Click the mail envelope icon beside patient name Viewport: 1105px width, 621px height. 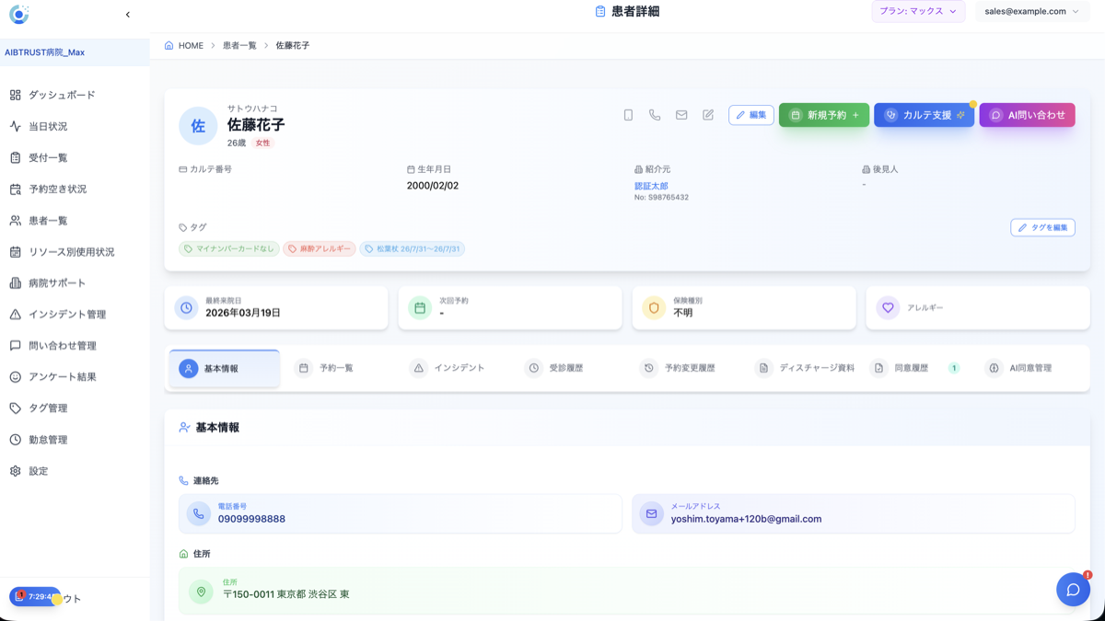(x=681, y=114)
